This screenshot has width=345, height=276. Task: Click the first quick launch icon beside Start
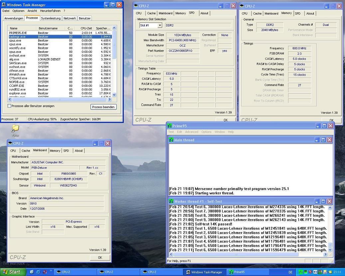tap(32, 272)
